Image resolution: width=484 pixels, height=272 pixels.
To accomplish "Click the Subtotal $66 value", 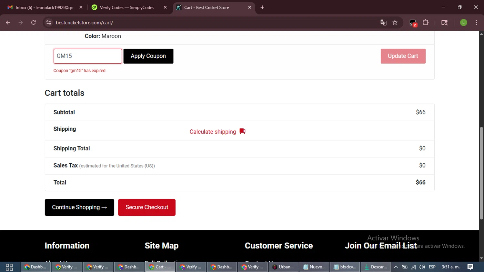I will pos(420,112).
